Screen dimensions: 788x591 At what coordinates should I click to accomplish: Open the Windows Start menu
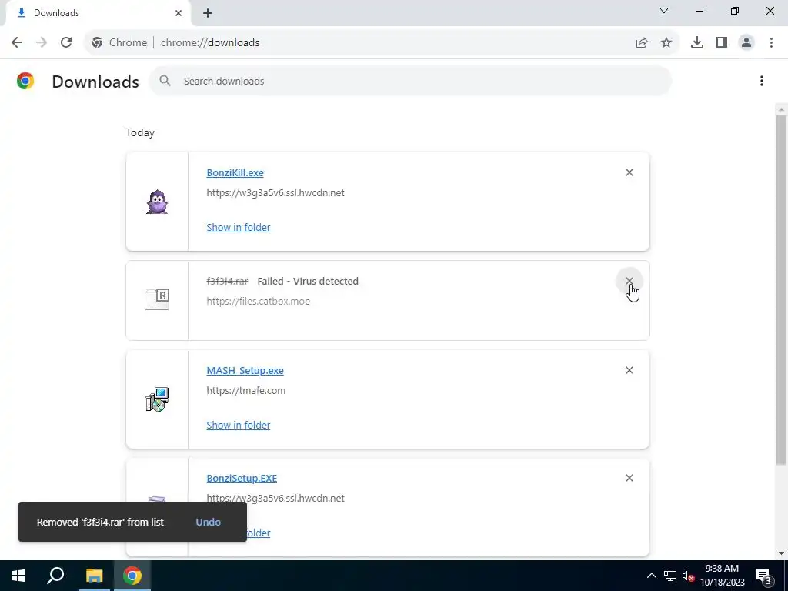tap(18, 576)
